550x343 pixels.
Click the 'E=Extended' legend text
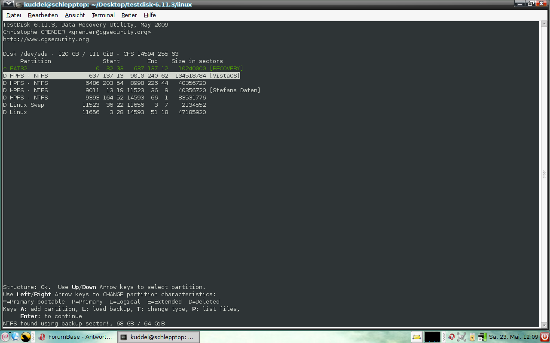coord(165,302)
